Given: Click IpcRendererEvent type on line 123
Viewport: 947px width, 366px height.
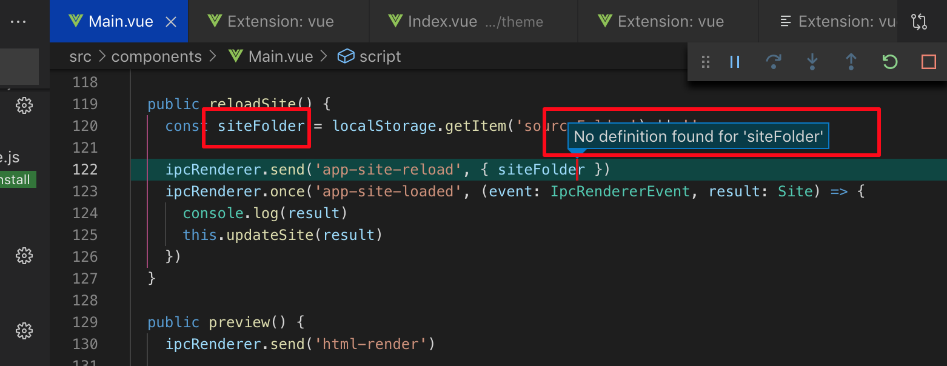Looking at the screenshot, I should (620, 191).
